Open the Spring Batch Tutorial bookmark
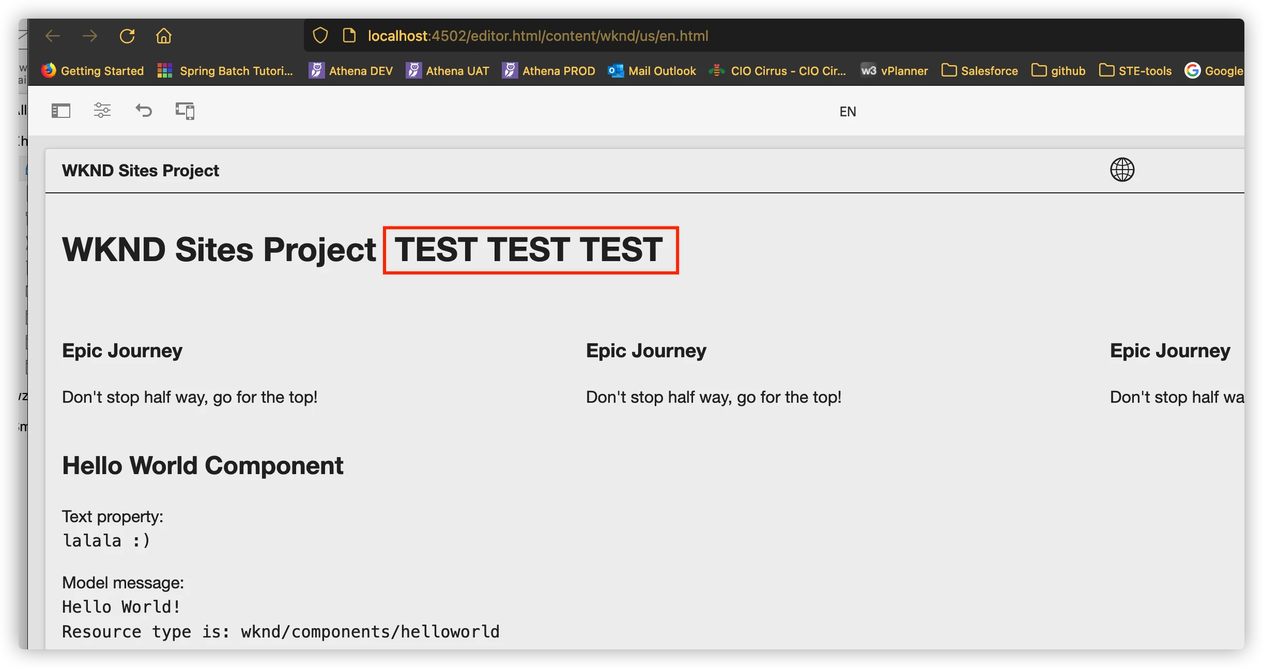 225,71
